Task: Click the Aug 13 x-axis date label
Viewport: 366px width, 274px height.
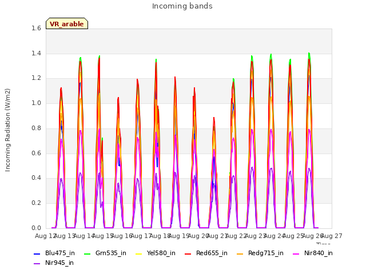Action: click(65, 236)
